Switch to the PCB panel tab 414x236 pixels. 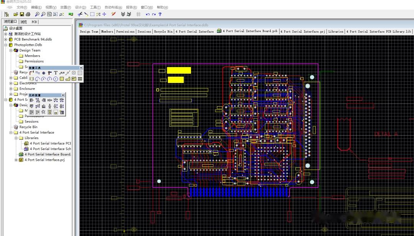pyautogui.click(x=34, y=22)
